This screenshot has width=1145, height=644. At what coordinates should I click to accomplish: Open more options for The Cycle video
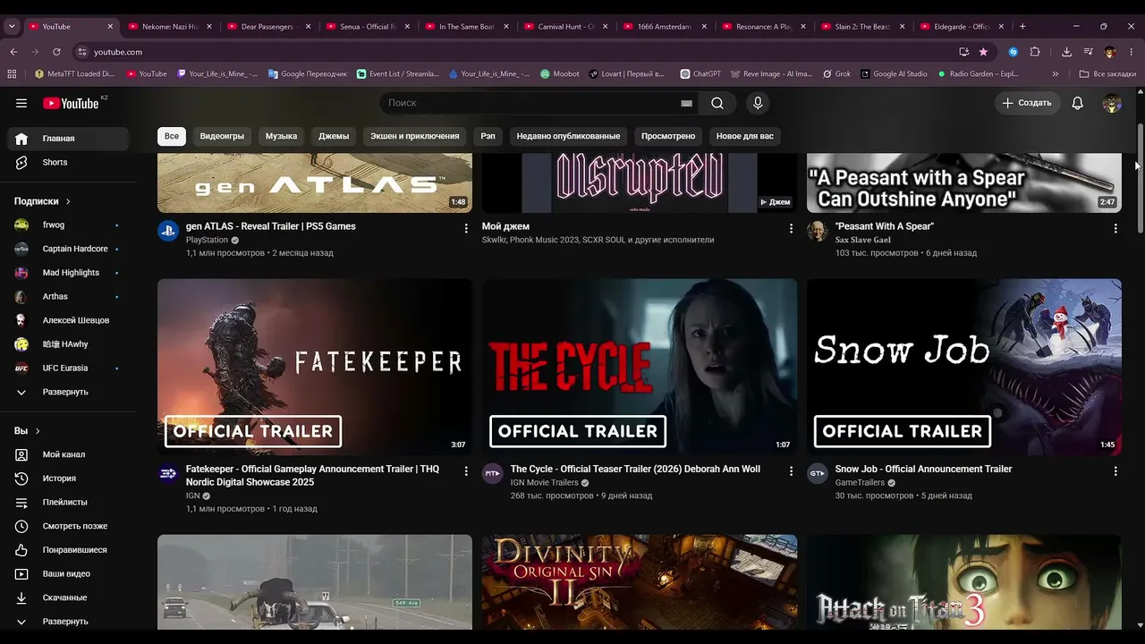[791, 471]
